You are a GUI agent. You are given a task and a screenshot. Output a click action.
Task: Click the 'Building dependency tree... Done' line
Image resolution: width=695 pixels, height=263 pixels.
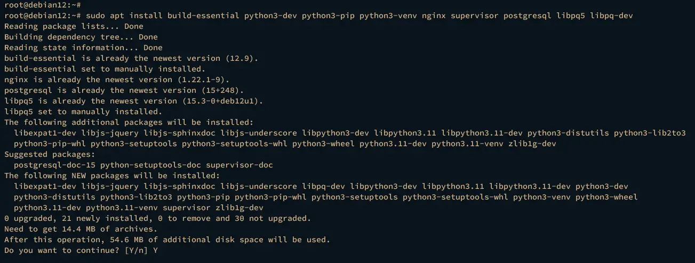click(81, 37)
